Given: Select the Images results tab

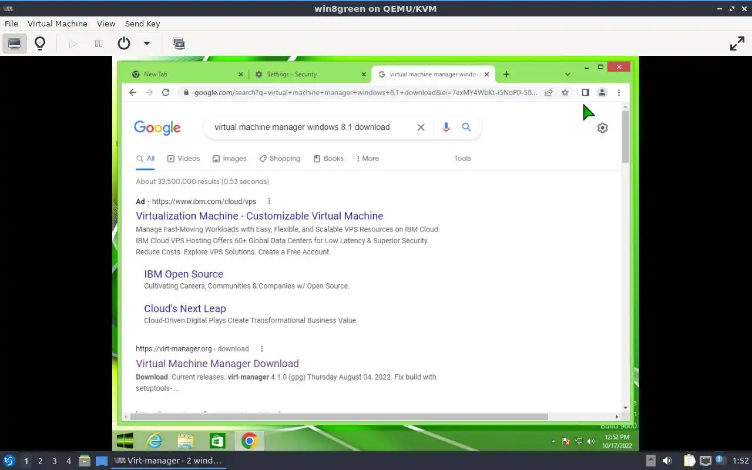Looking at the screenshot, I should [230, 159].
